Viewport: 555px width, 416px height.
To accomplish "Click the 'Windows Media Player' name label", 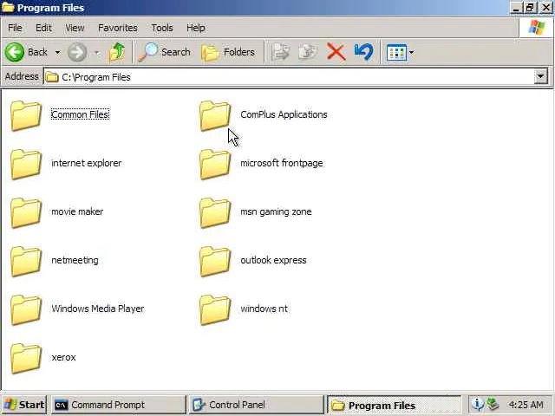I will point(98,309).
